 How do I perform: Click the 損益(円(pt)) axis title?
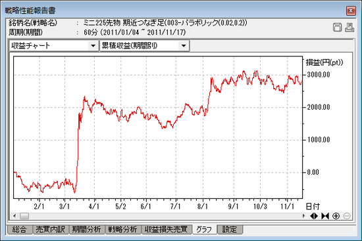point(324,62)
